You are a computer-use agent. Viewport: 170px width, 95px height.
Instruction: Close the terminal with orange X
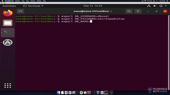click(165, 11)
